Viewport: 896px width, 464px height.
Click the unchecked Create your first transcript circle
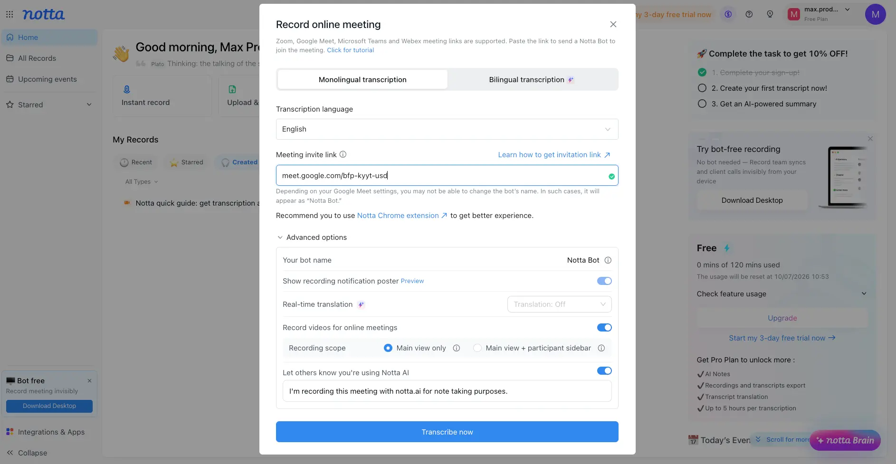click(x=702, y=88)
